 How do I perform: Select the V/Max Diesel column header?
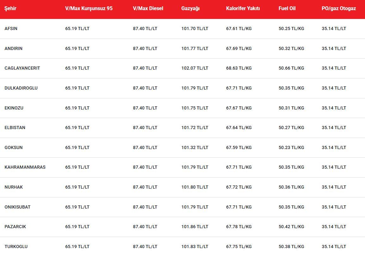(148, 9)
